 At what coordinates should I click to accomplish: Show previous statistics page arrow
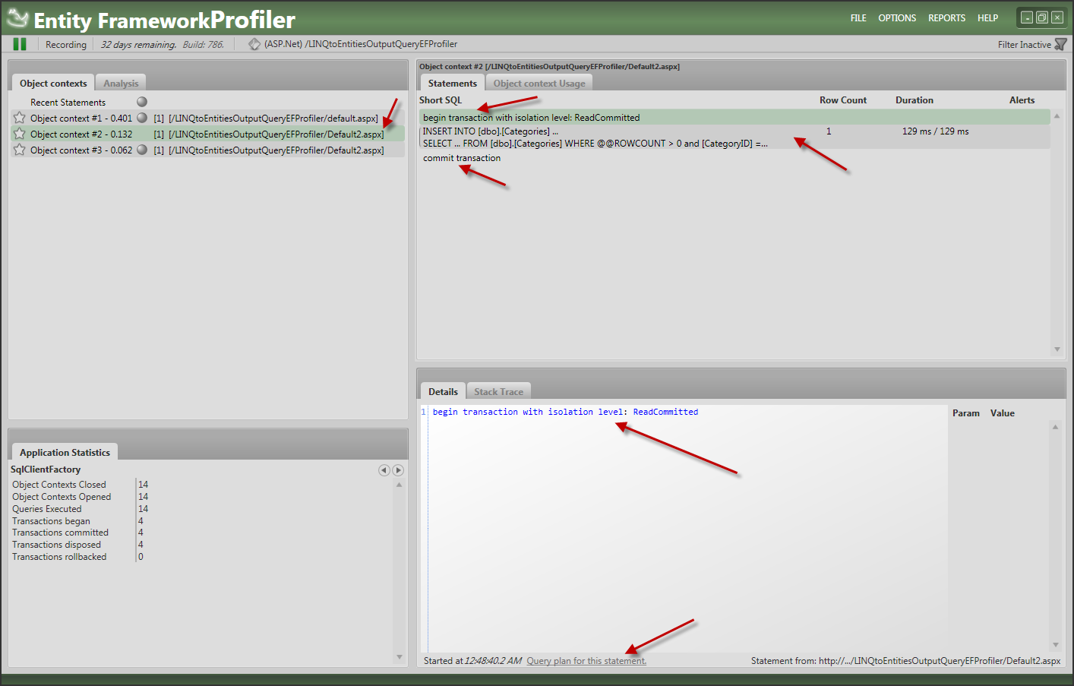click(384, 470)
